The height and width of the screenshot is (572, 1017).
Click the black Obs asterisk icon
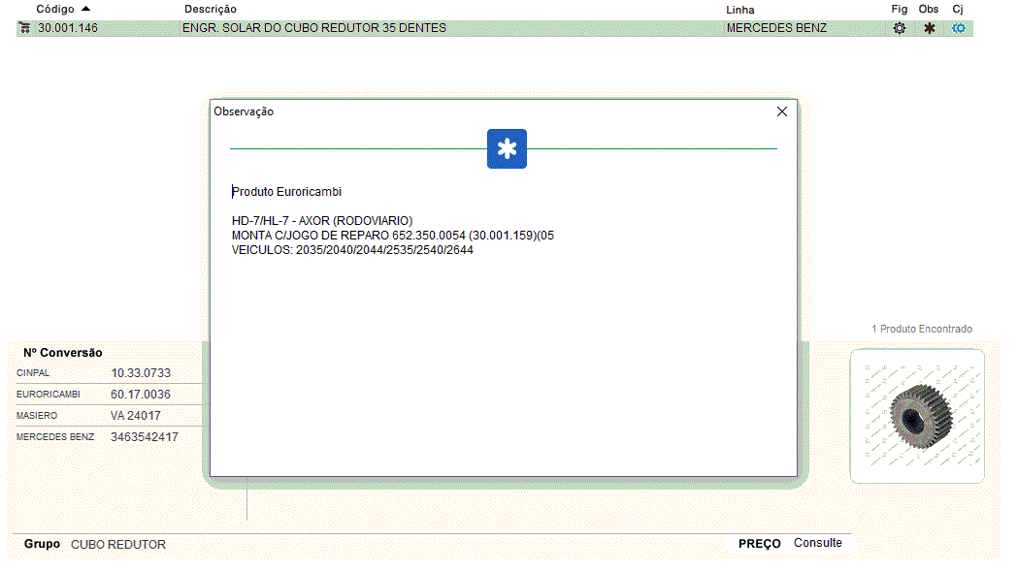tap(929, 28)
